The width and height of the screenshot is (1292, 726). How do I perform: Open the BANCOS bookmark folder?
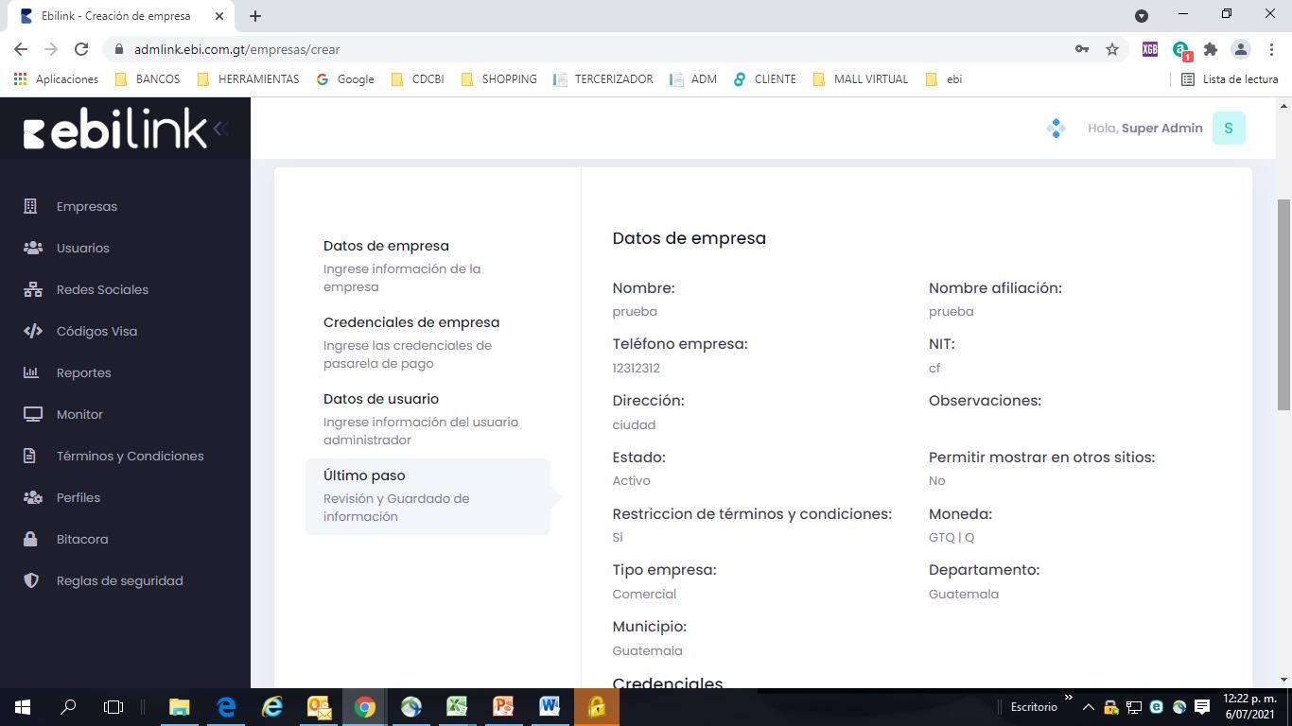pos(148,79)
